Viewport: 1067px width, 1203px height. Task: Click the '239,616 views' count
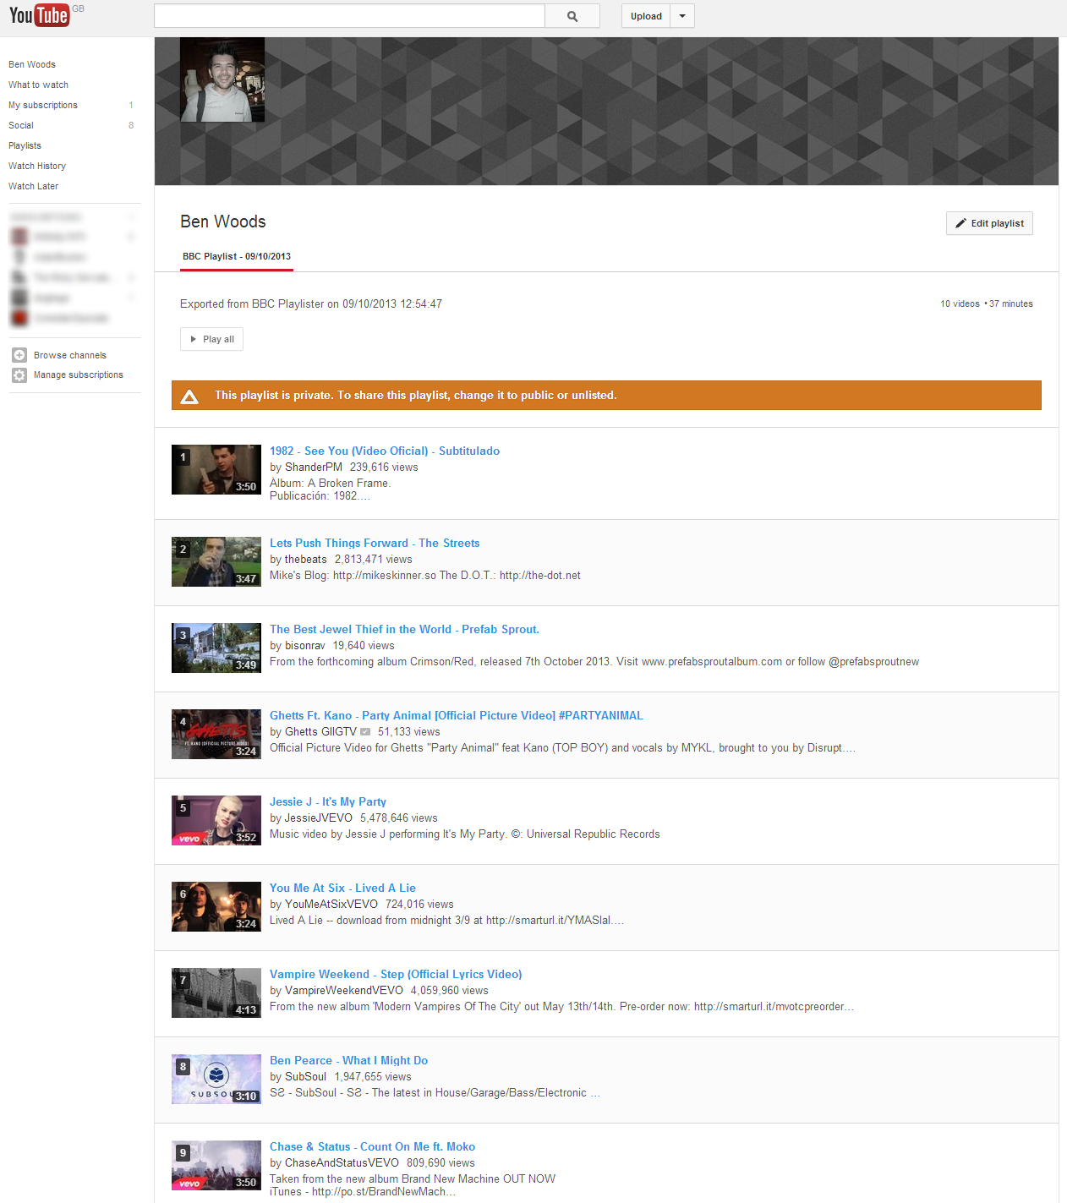[x=384, y=467]
